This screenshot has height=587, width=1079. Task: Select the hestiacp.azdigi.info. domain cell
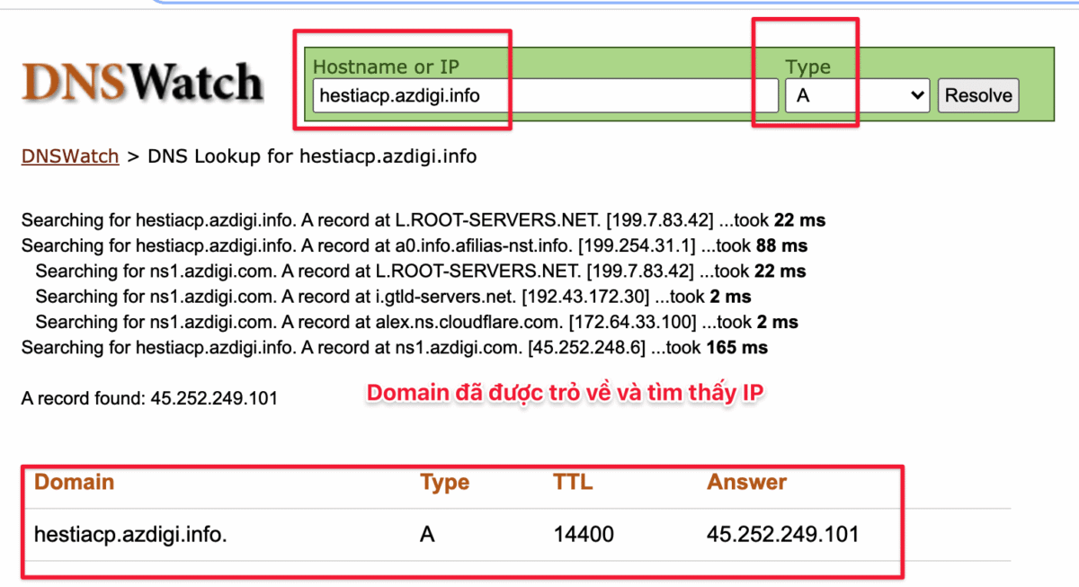(x=130, y=535)
